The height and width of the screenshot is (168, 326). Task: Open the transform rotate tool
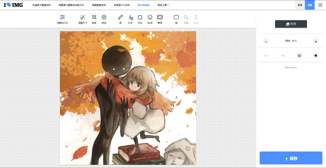point(104,19)
